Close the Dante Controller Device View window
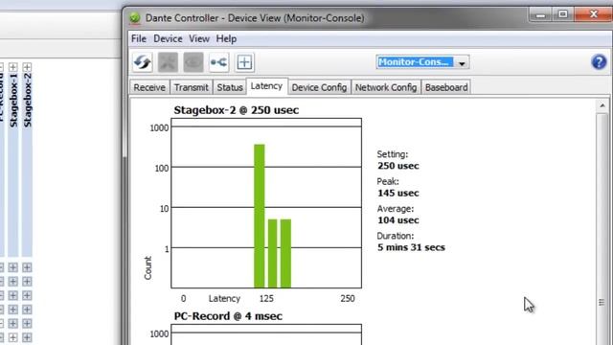Screen dimensions: 613x345 click(x=594, y=14)
